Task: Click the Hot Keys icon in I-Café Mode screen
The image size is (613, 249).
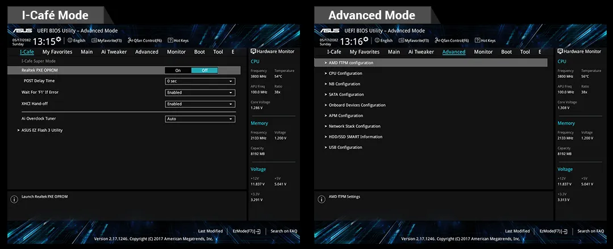Action: (x=170, y=40)
